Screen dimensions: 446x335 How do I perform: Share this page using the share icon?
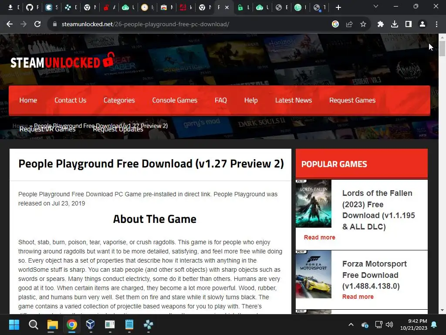[349, 24]
